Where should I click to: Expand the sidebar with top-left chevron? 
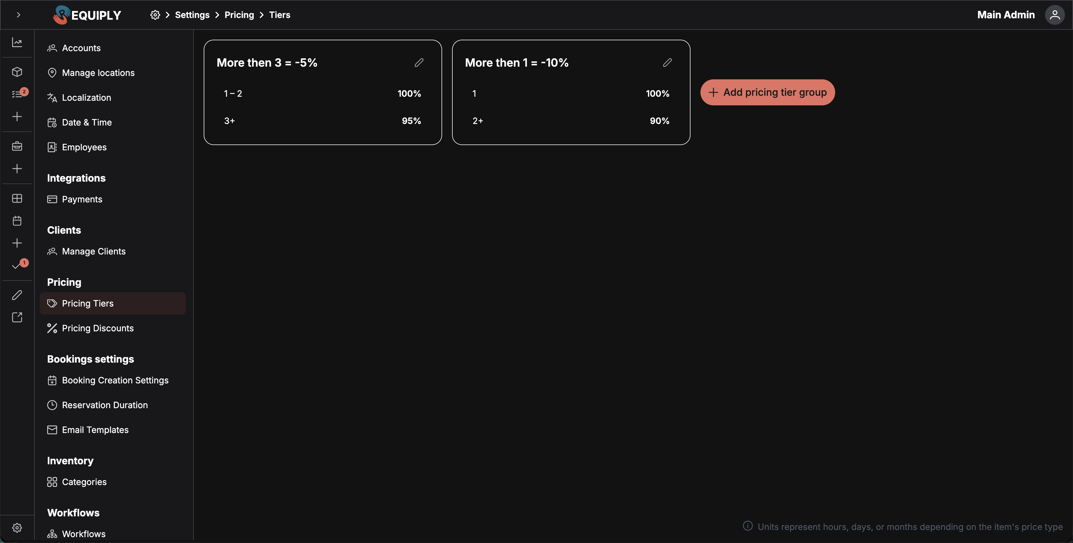[18, 15]
